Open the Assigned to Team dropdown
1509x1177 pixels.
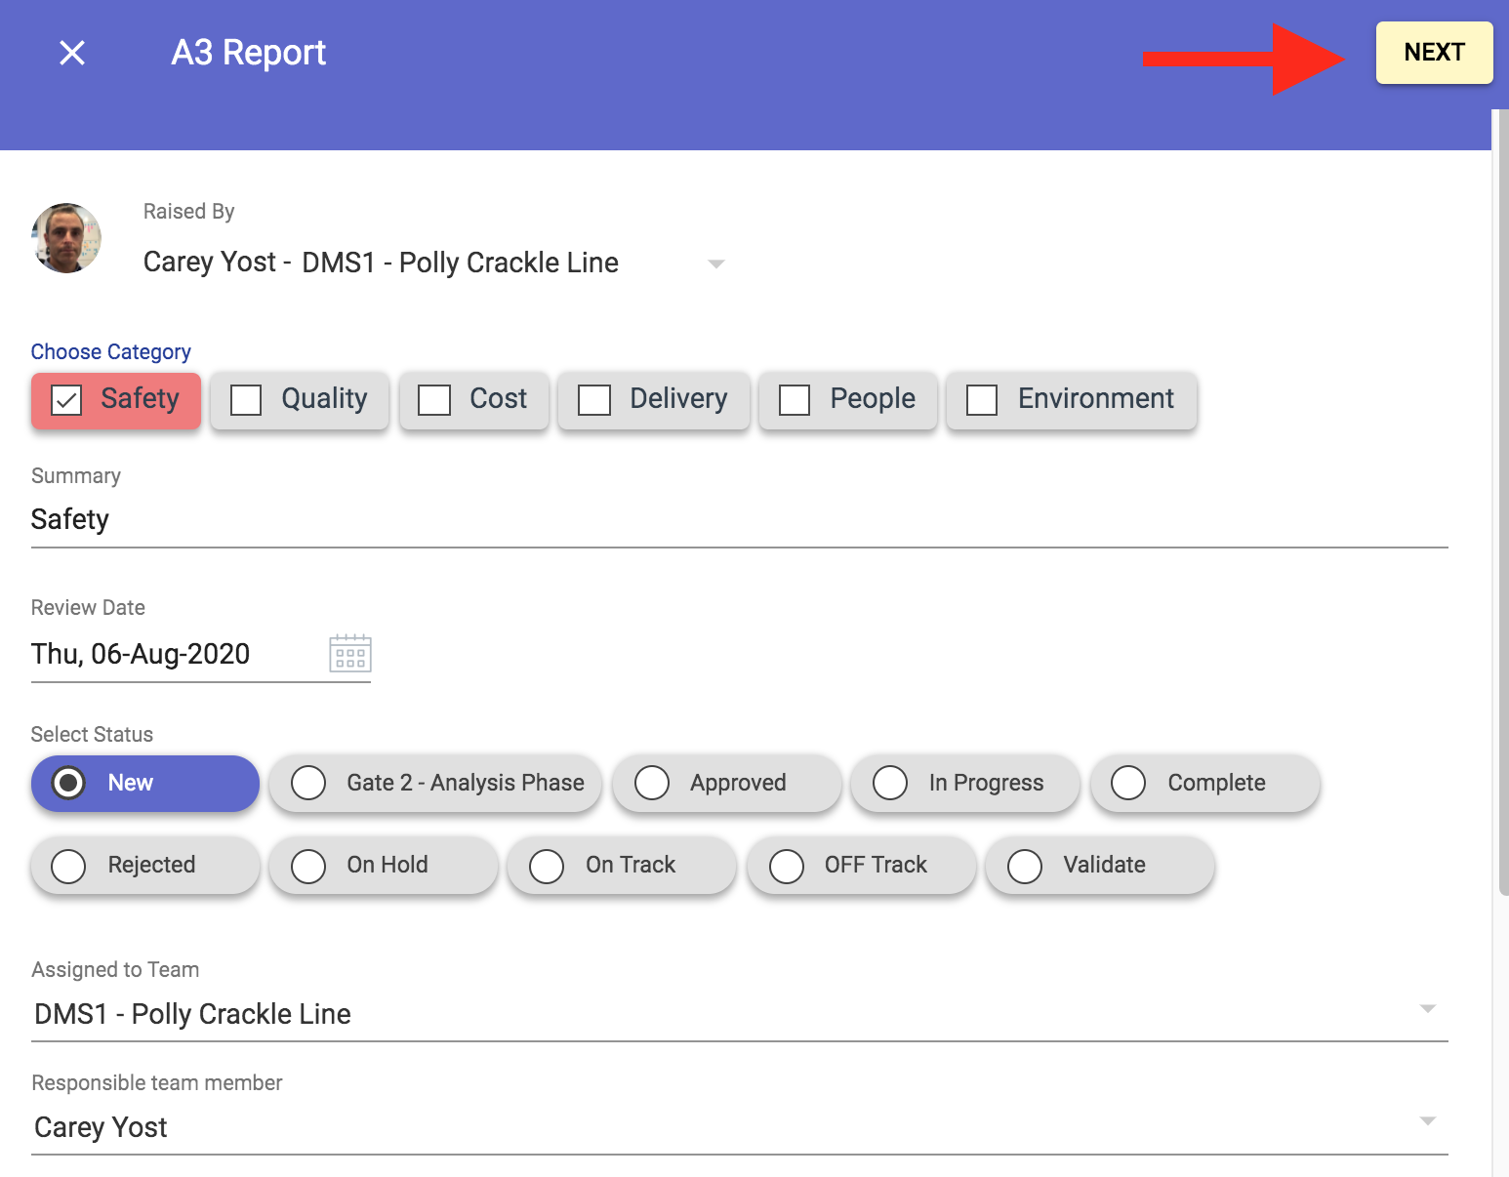[x=740, y=1014]
